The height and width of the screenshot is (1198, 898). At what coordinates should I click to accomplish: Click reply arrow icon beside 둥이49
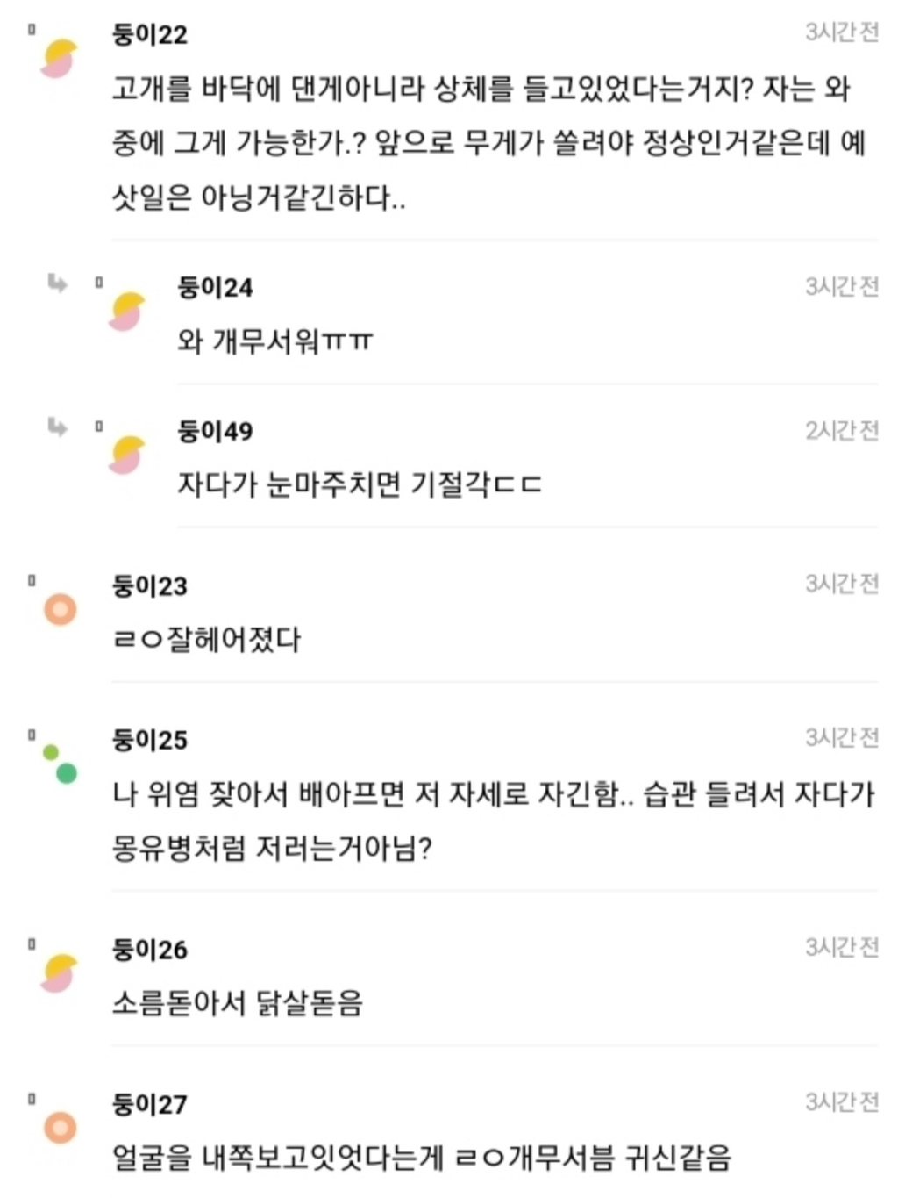tap(57, 427)
